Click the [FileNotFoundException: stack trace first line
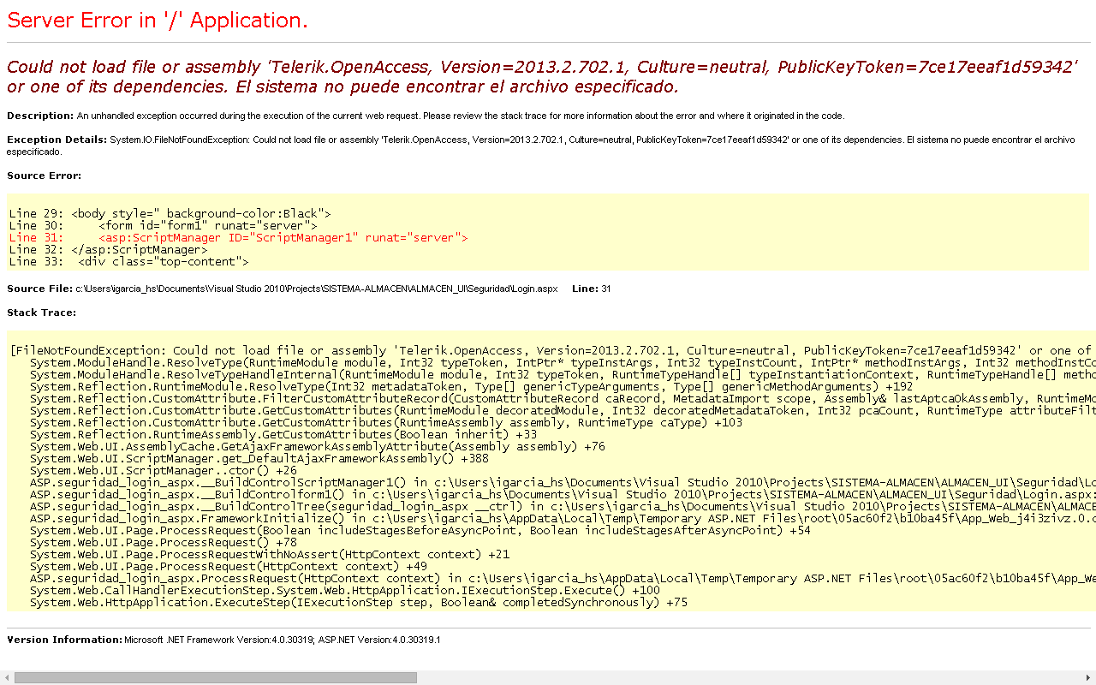The image size is (1096, 685). pos(551,350)
